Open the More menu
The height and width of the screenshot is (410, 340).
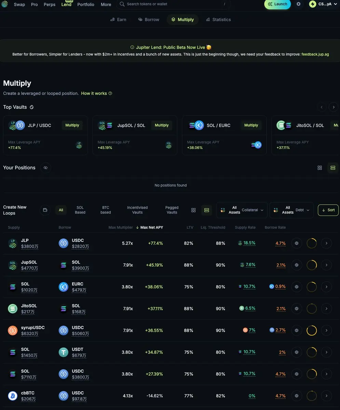pyautogui.click(x=106, y=4)
